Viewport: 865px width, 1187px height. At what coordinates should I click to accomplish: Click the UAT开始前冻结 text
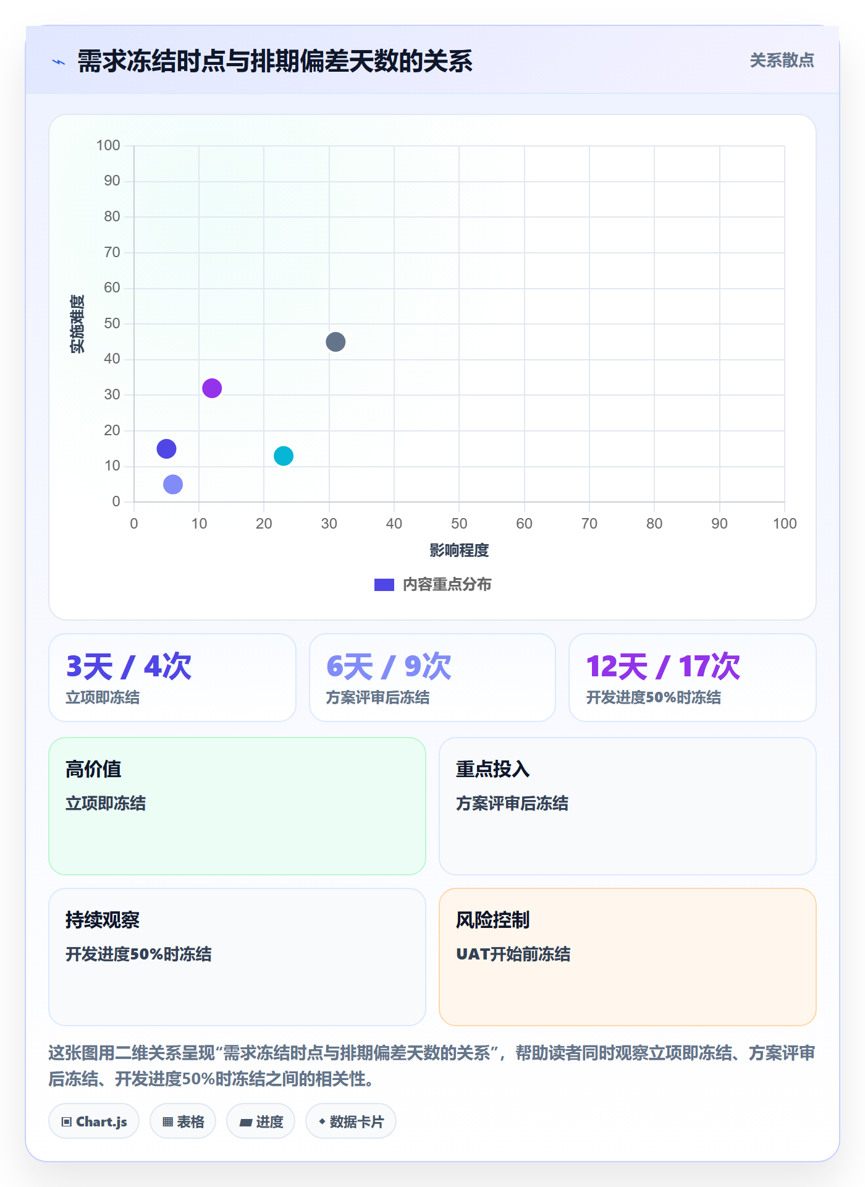click(513, 954)
